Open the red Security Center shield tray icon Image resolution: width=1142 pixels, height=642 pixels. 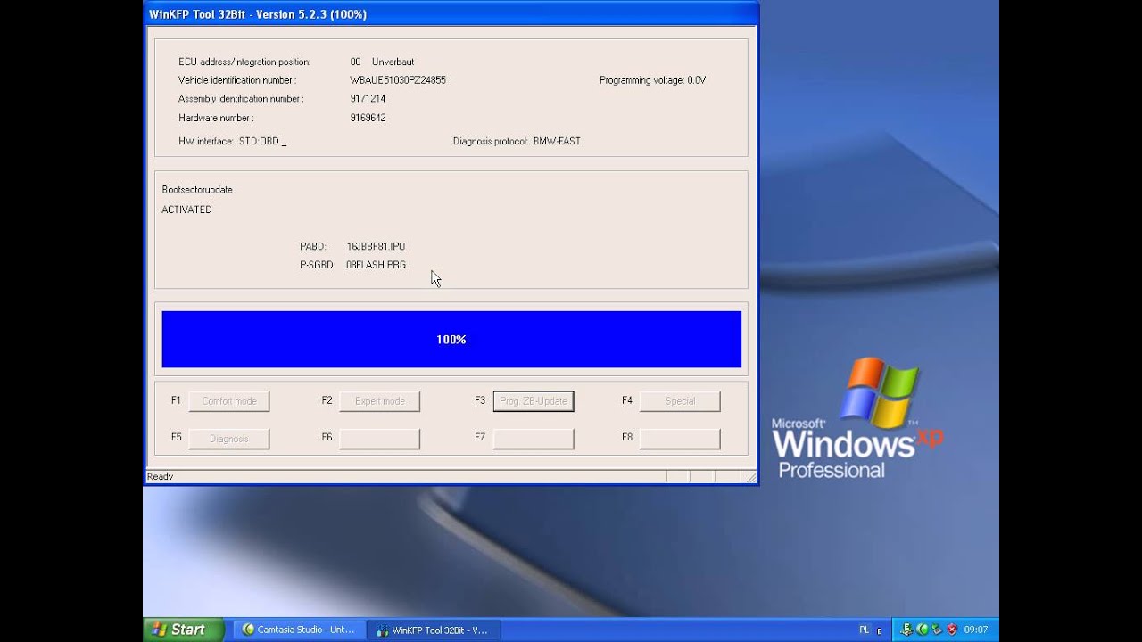coord(952,630)
